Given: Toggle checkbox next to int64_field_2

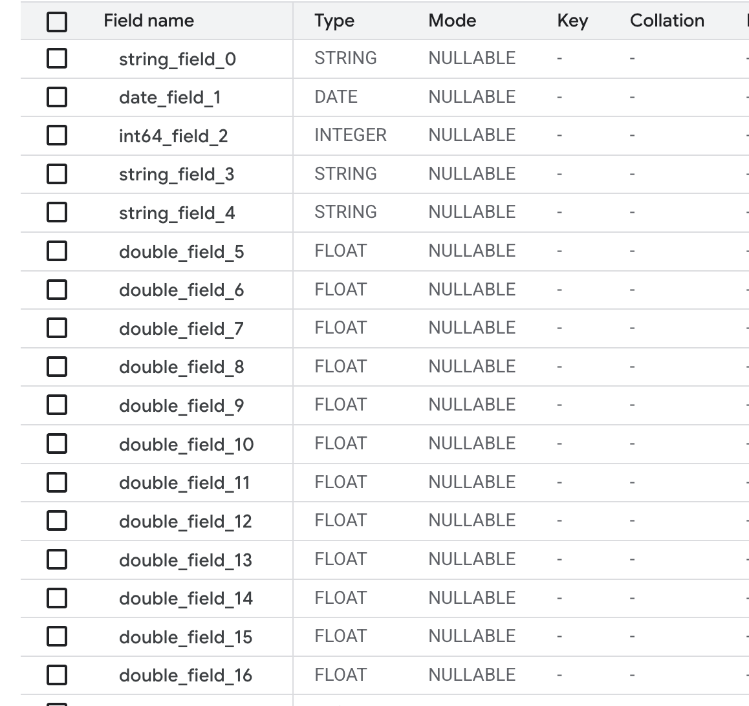Looking at the screenshot, I should pos(57,136).
